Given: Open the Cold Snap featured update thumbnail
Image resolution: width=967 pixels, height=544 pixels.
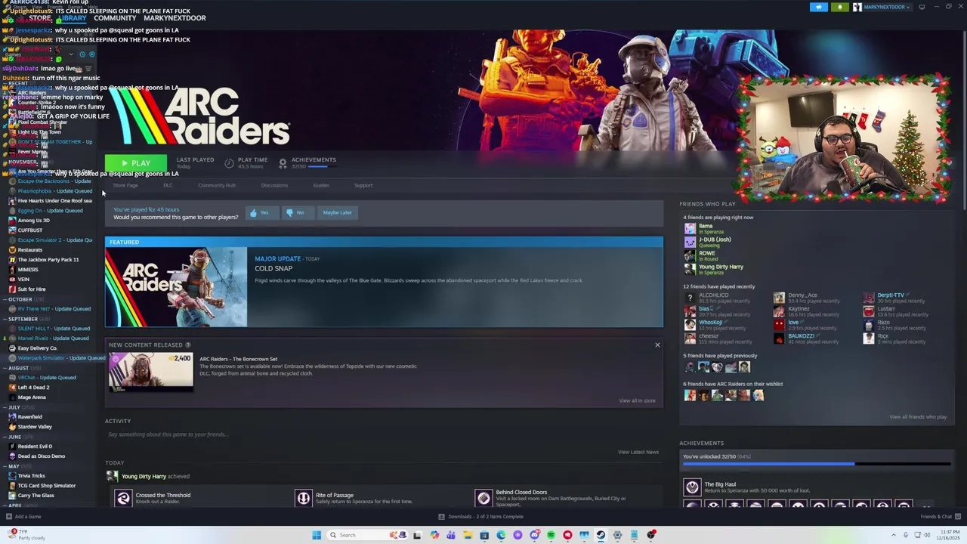Looking at the screenshot, I should (x=176, y=287).
